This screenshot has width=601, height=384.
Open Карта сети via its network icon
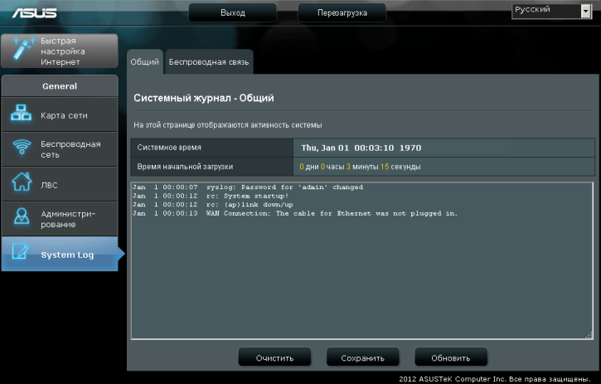pyautogui.click(x=21, y=115)
